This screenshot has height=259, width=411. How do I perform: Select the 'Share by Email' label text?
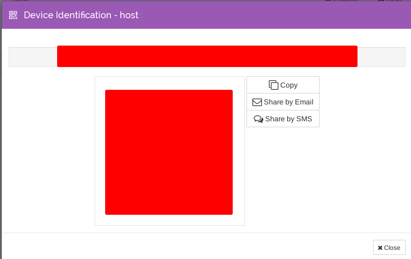pos(288,102)
